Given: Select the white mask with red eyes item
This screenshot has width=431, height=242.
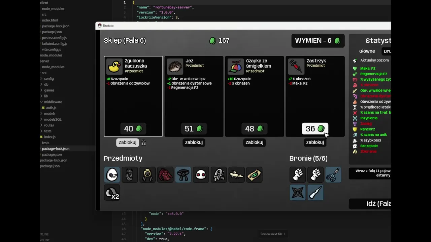Looking at the screenshot, I should coord(201,175).
